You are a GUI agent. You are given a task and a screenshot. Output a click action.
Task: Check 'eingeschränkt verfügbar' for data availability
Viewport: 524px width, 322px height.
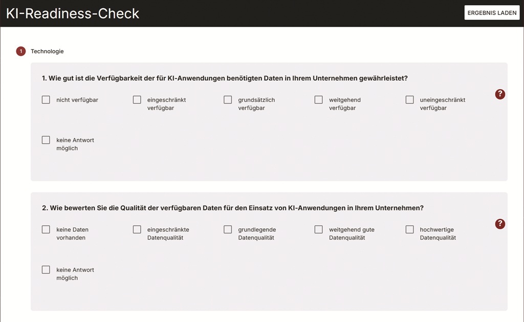(x=137, y=100)
